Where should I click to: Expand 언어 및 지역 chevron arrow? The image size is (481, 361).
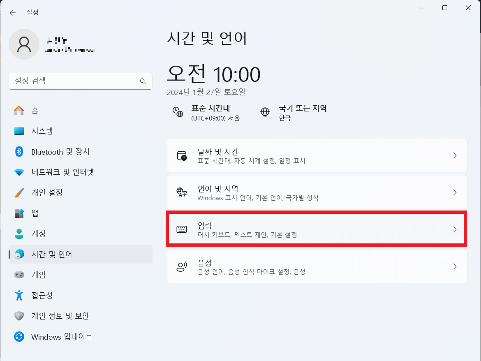pos(455,192)
